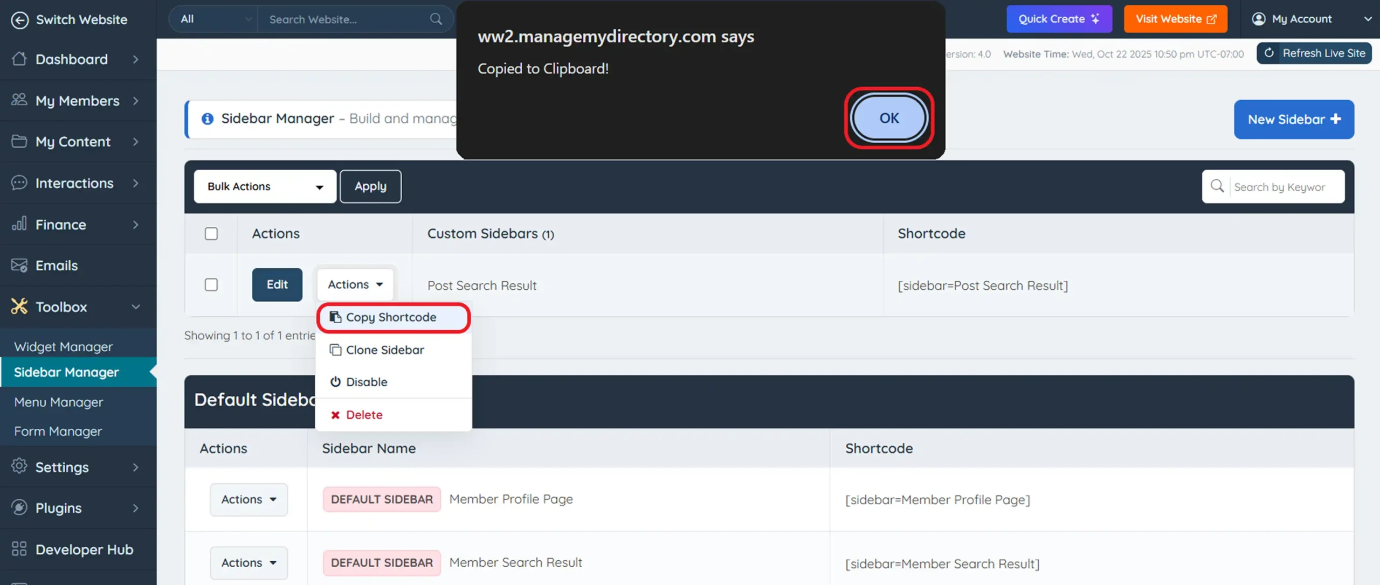
Task: Click the New Sidebar button
Action: 1293,119
